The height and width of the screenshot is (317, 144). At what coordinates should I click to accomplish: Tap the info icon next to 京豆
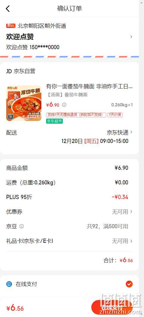click(22, 226)
